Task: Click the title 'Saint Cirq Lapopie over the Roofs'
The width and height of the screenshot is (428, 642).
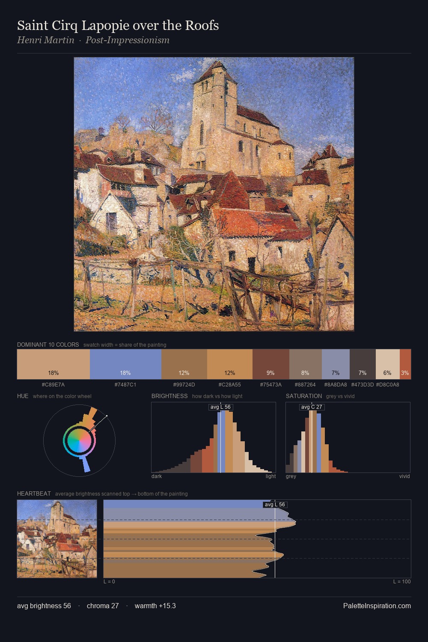Action: (118, 25)
